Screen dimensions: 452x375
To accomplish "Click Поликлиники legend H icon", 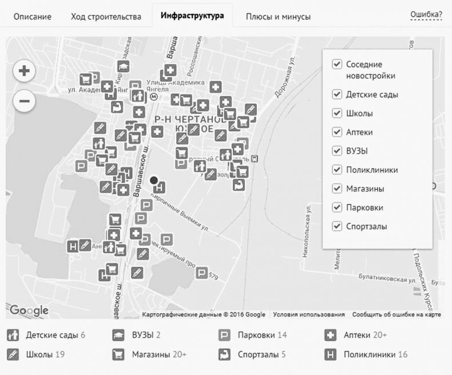I will [x=330, y=354].
